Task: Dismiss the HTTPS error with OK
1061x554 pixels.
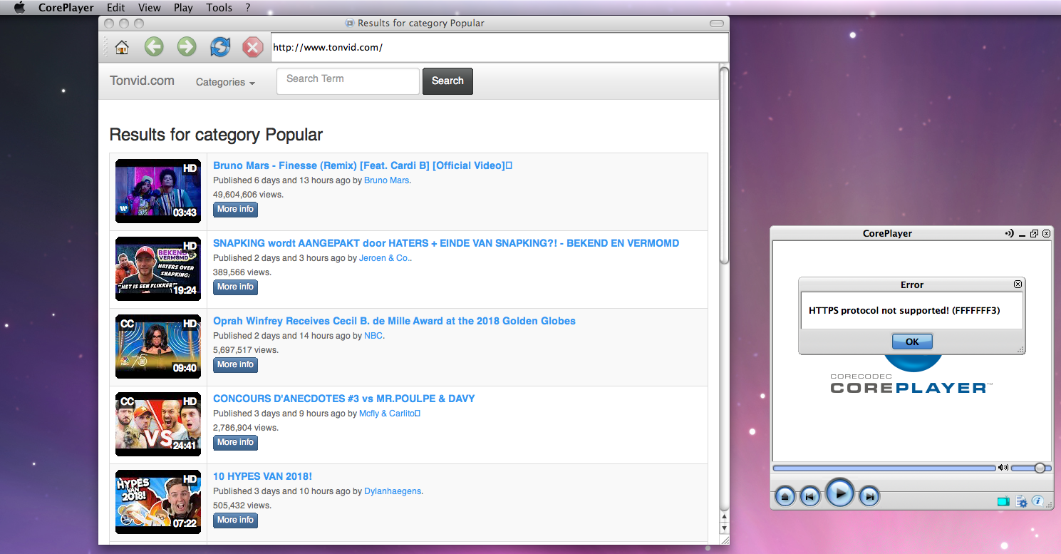Action: (x=912, y=342)
